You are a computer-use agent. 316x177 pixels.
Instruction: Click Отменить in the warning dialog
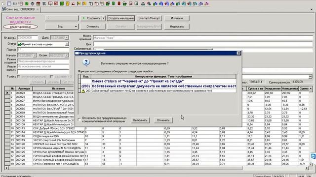click(x=163, y=120)
